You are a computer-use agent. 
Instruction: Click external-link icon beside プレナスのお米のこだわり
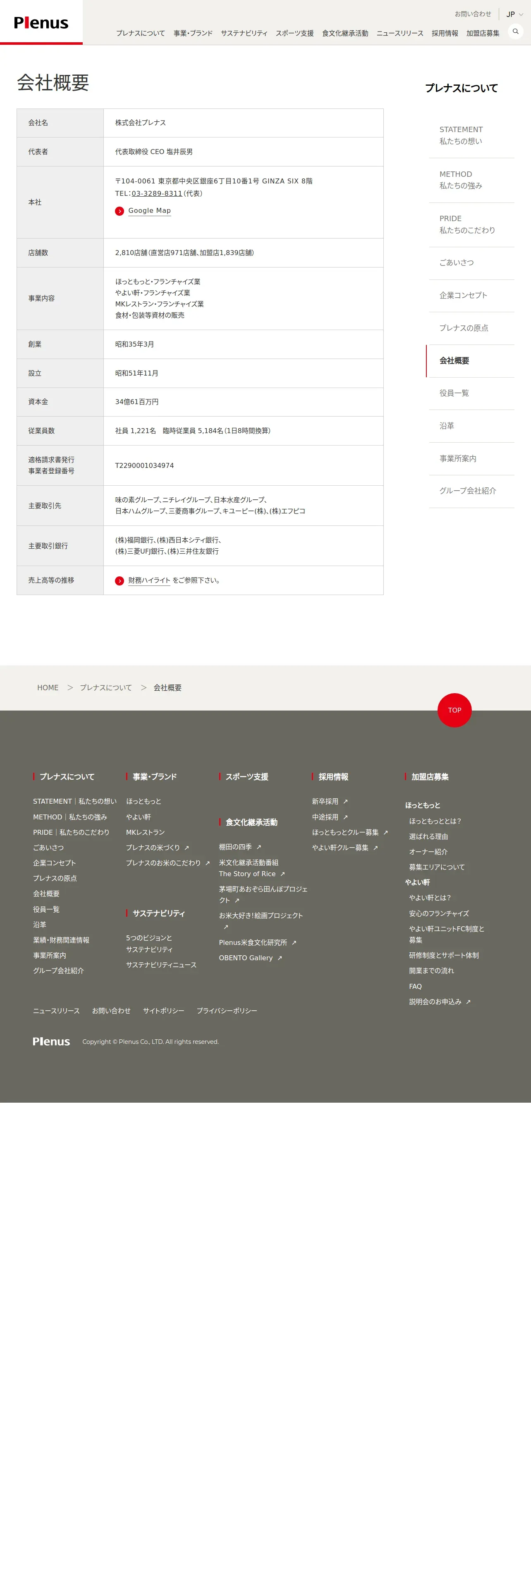pos(208,863)
